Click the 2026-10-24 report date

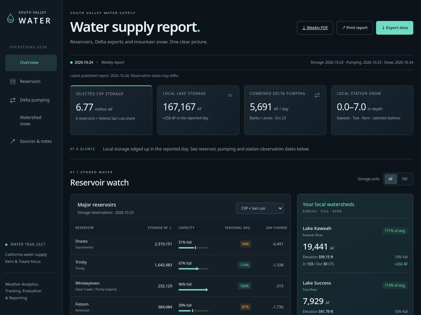(84, 62)
